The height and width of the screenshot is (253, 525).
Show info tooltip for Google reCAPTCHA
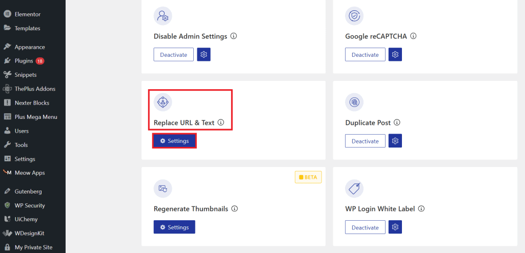point(413,36)
